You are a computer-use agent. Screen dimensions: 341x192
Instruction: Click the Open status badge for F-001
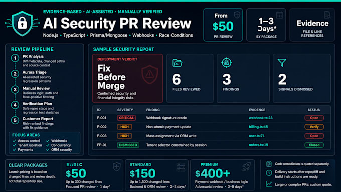click(314, 118)
